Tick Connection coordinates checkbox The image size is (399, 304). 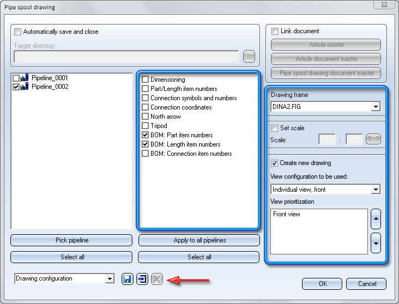point(146,107)
